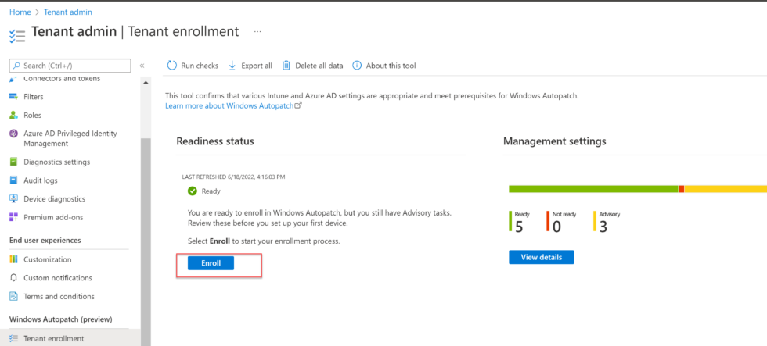Open Learn more about Windows Autopatch link
This screenshot has width=767, height=346.
(x=229, y=105)
